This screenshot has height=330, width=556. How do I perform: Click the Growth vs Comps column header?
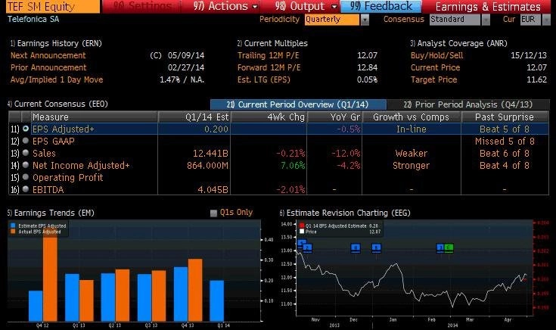[412, 117]
